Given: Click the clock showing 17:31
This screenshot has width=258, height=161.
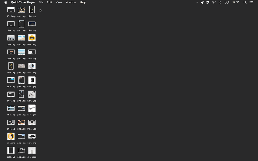Looking at the screenshot, I should 236,2.
